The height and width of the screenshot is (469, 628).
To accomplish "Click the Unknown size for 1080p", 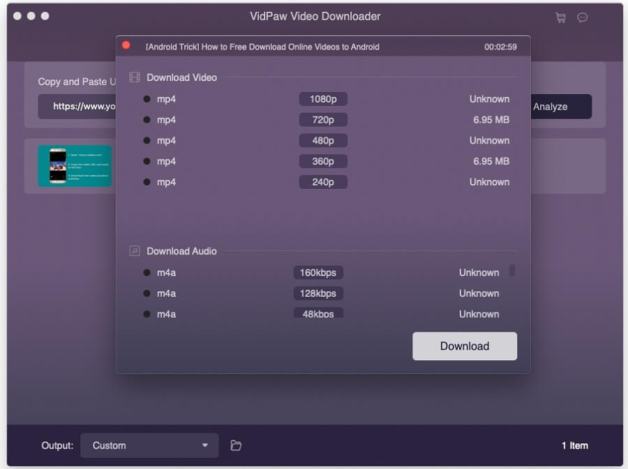I will (x=489, y=99).
